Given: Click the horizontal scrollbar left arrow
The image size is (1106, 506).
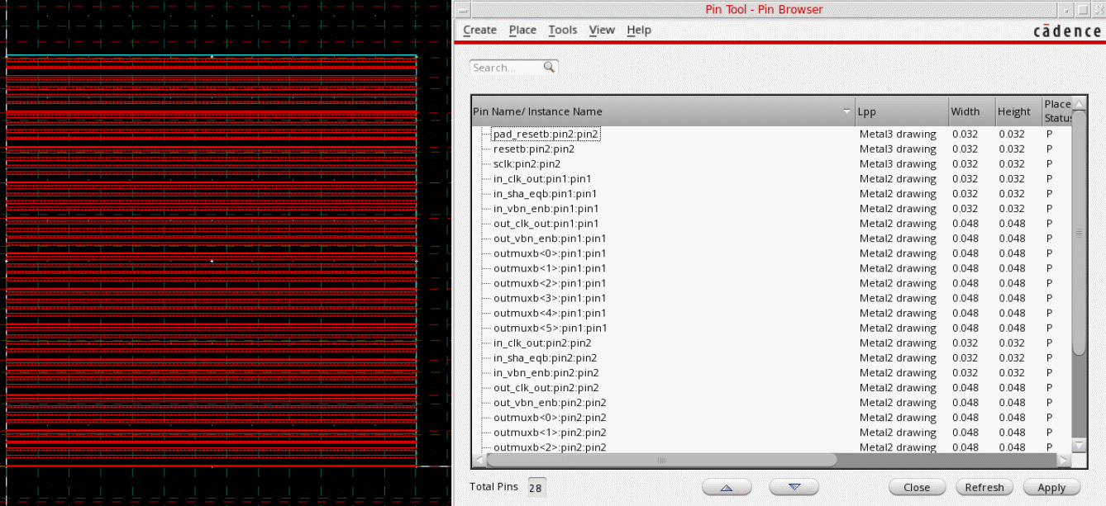Looking at the screenshot, I should 479,460.
